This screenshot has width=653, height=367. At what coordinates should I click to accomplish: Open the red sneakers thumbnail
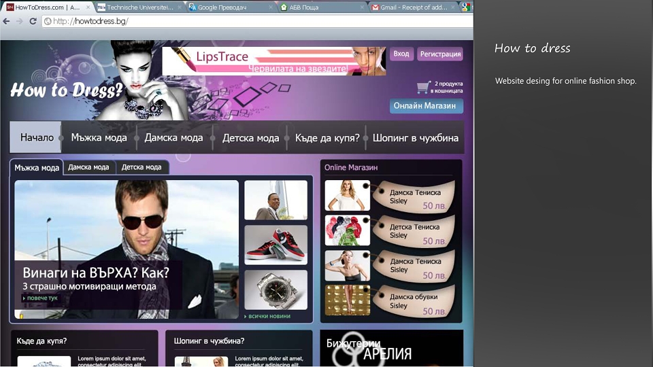point(275,245)
